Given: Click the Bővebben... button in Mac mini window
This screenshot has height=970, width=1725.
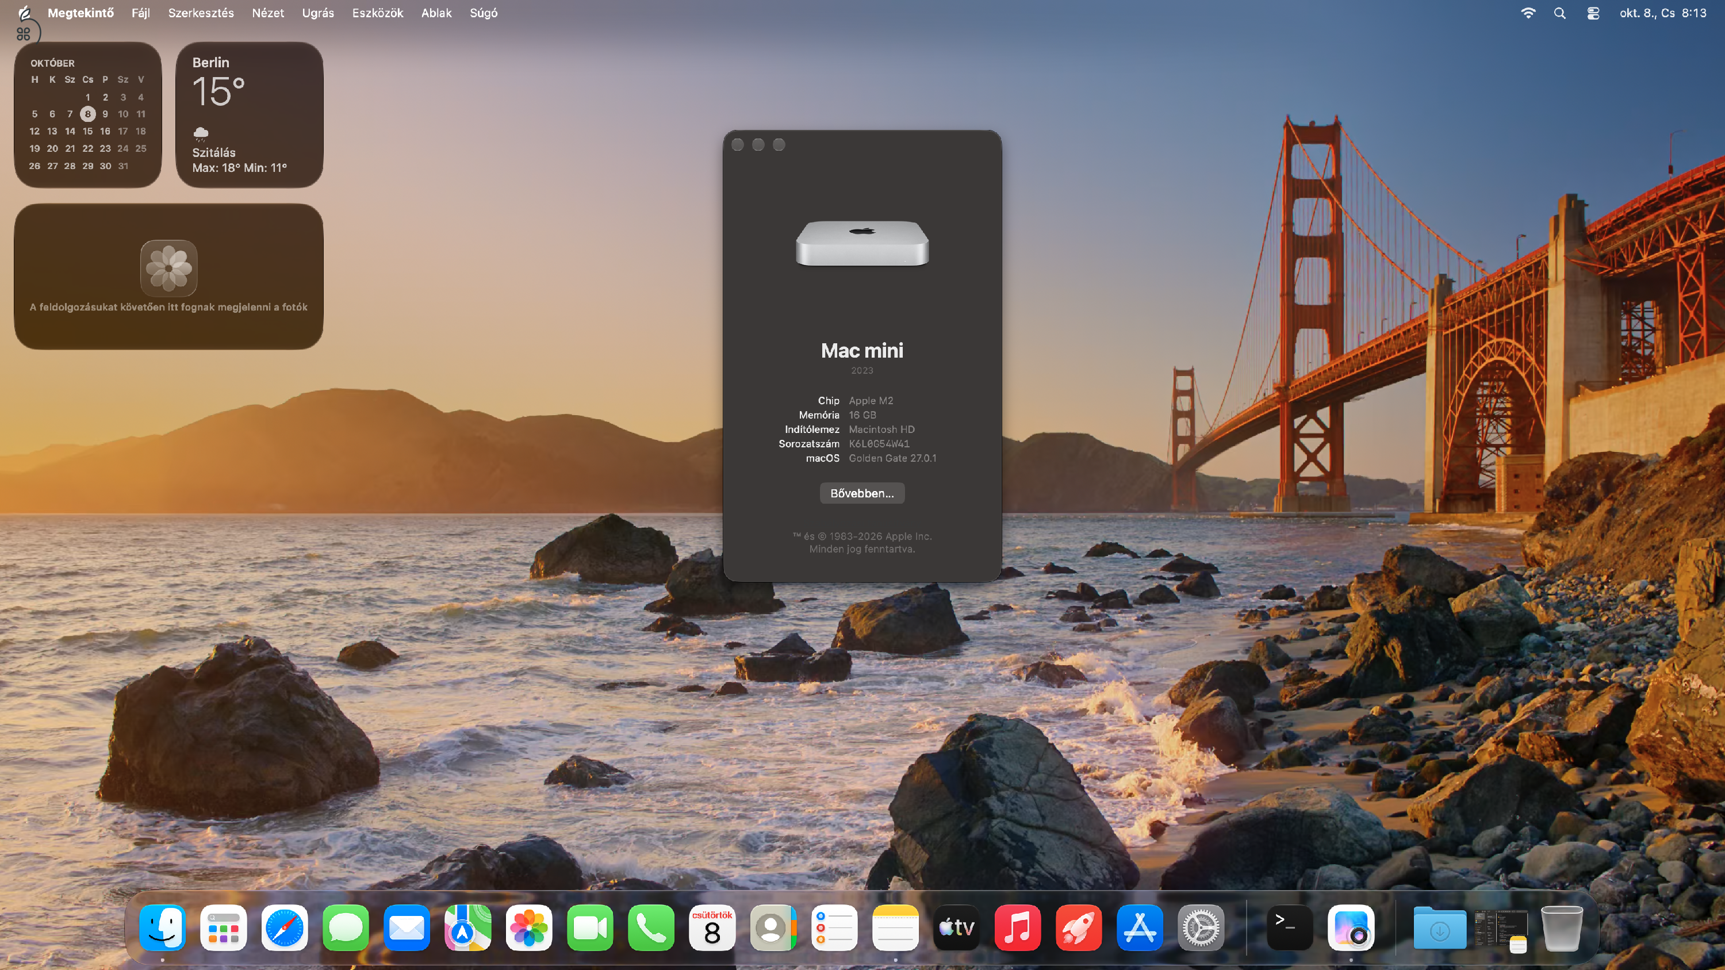Looking at the screenshot, I should (x=862, y=493).
